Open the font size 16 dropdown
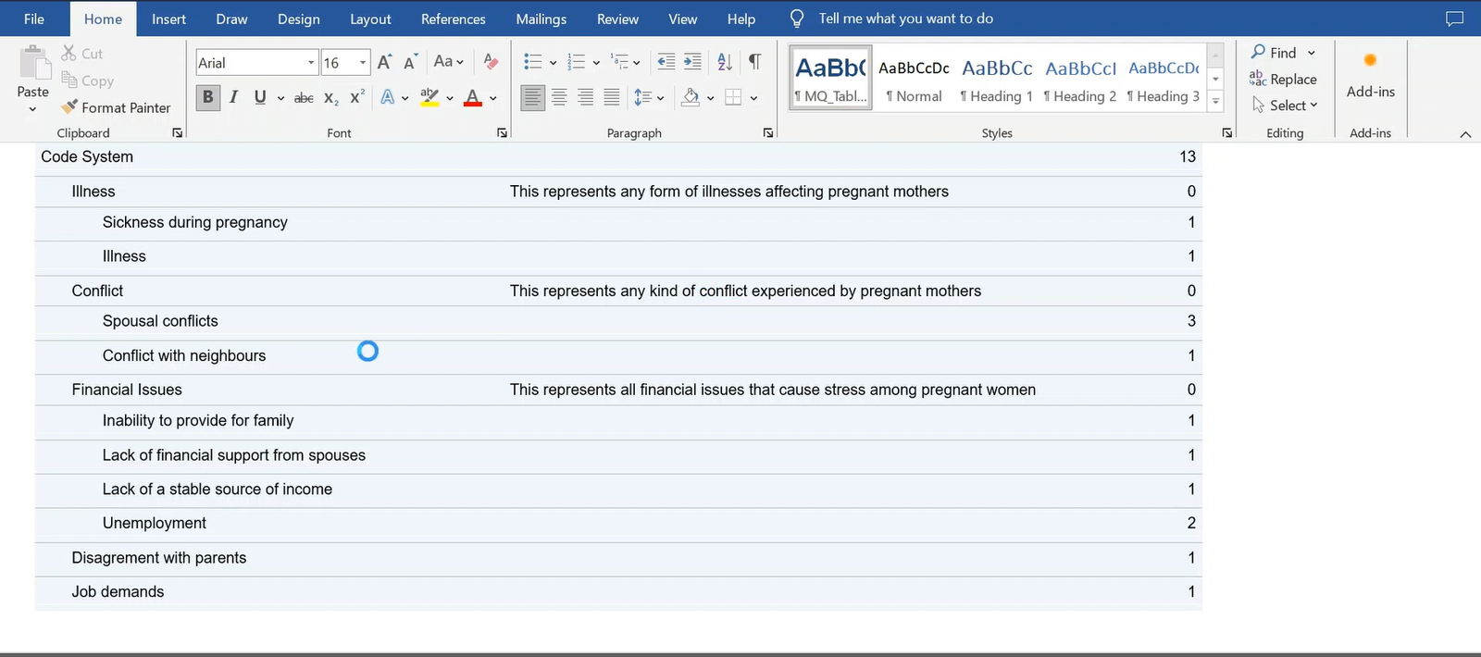This screenshot has width=1481, height=657. pos(363,63)
